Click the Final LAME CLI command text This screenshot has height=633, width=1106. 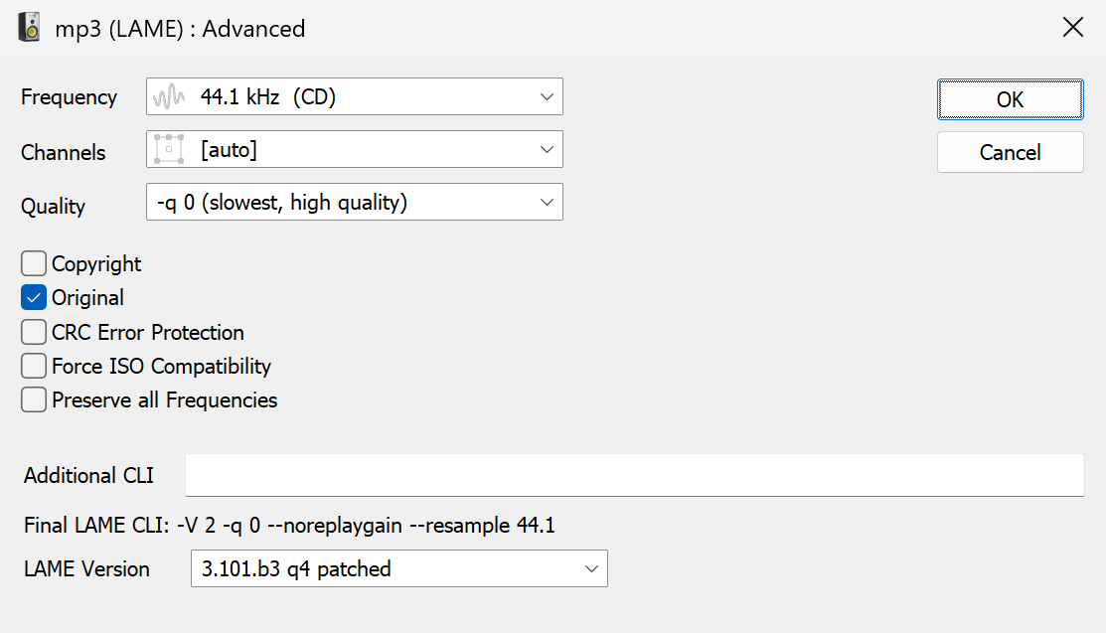pos(289,526)
